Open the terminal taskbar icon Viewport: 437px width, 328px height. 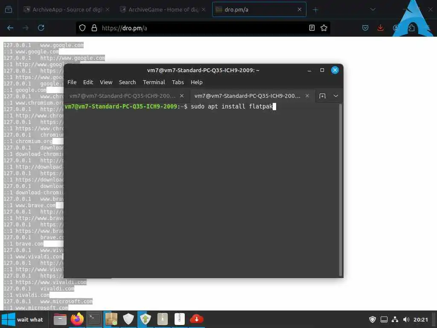94,319
